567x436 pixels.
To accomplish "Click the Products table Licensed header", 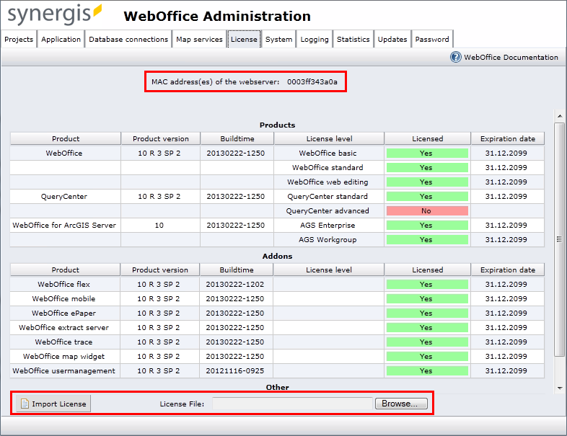I will coord(428,138).
